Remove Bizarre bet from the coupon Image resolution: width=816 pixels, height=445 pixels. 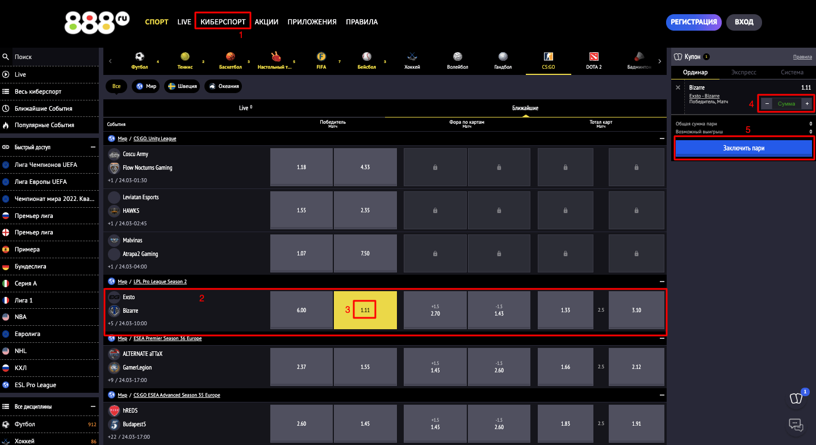[x=678, y=88]
